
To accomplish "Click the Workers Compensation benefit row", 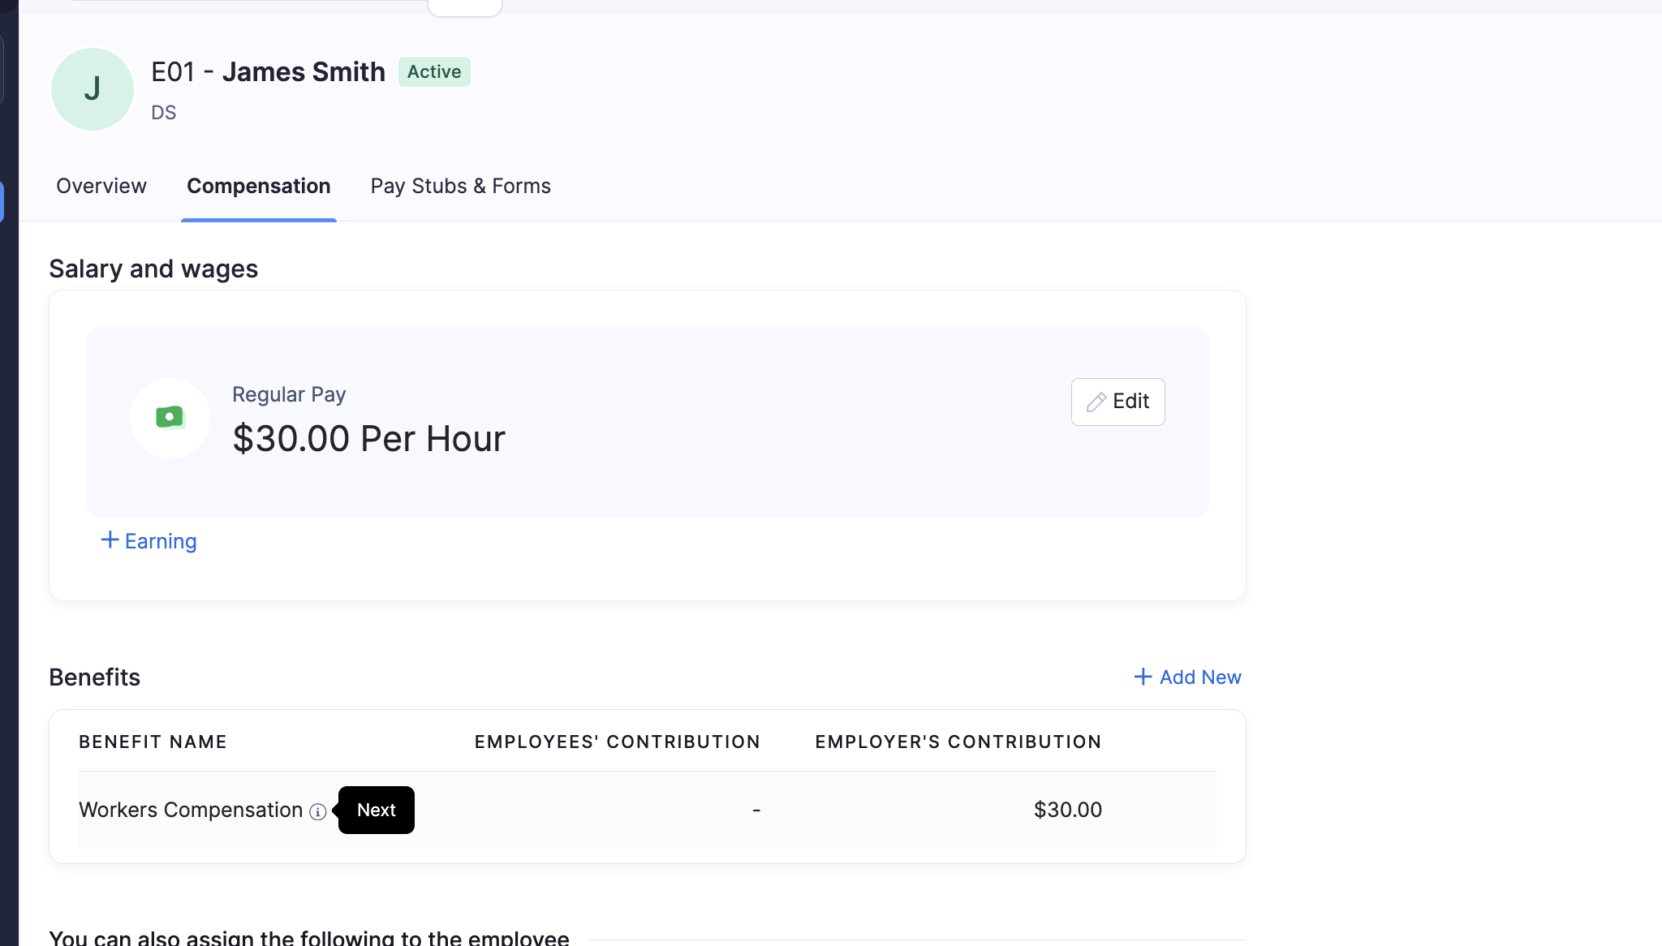I will point(647,810).
